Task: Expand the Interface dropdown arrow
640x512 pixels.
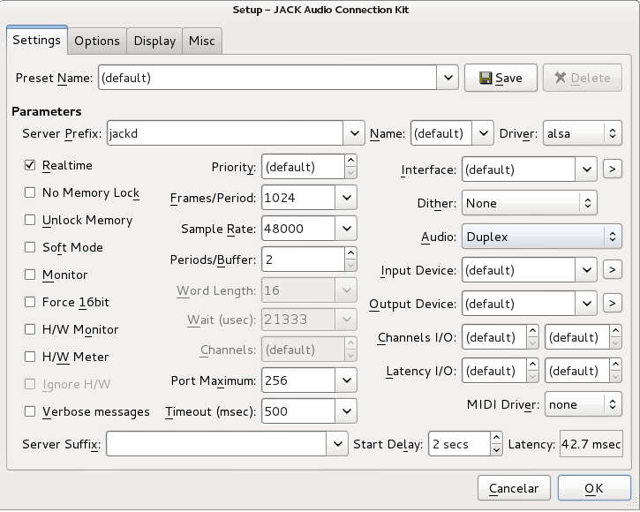Action: pyautogui.click(x=586, y=169)
